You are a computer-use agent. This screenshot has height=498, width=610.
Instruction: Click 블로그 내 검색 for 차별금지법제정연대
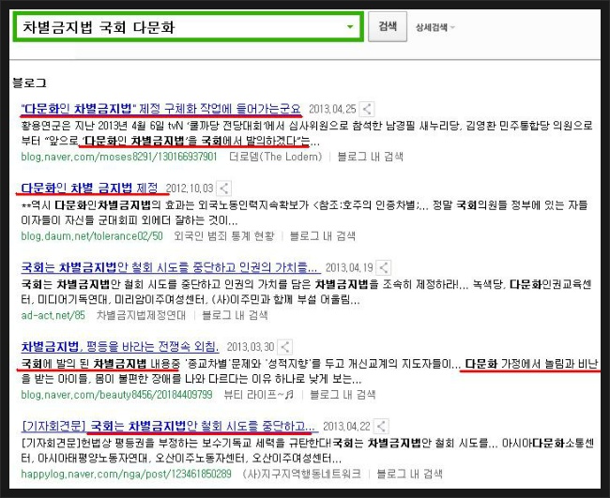[x=235, y=315]
